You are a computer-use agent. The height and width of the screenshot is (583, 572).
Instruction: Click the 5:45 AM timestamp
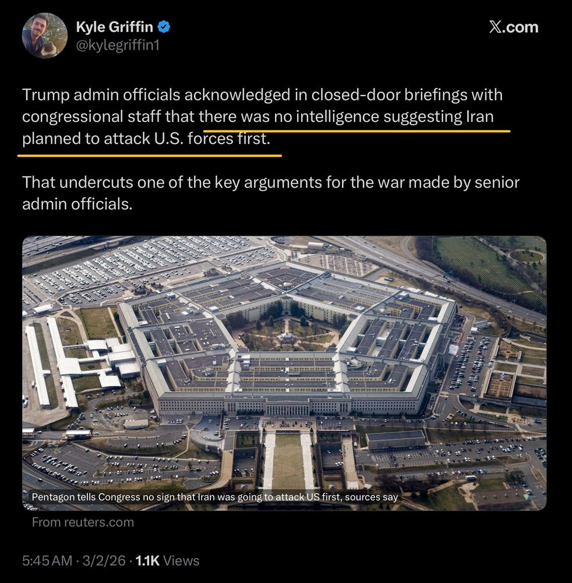[x=47, y=561]
